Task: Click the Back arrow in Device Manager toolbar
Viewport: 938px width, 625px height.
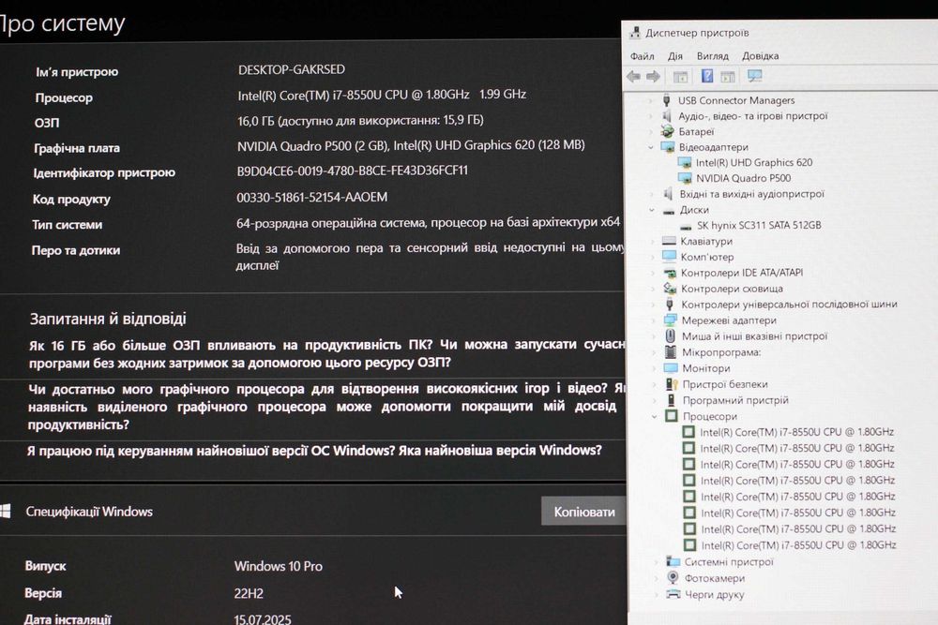Action: point(633,77)
